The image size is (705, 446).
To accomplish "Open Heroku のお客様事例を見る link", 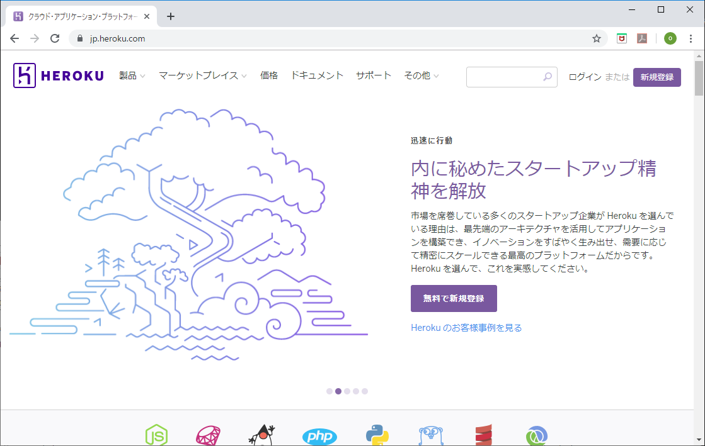I will point(466,328).
